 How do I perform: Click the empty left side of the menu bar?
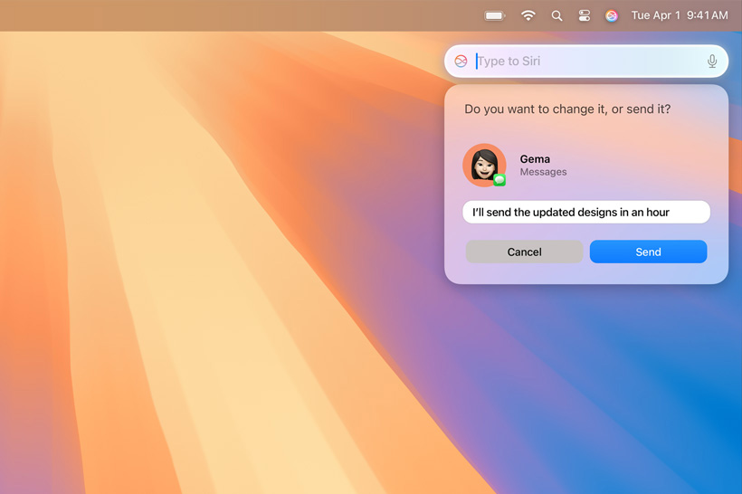pos(181,15)
